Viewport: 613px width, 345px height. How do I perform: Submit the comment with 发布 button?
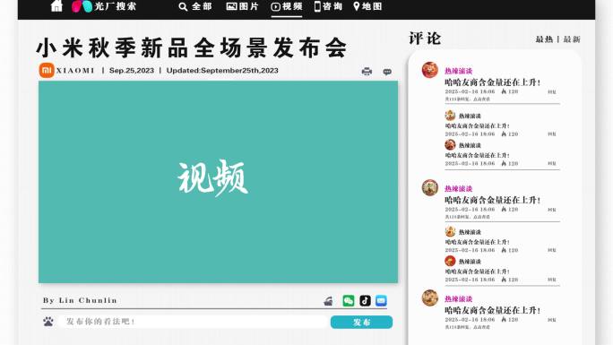(x=362, y=322)
